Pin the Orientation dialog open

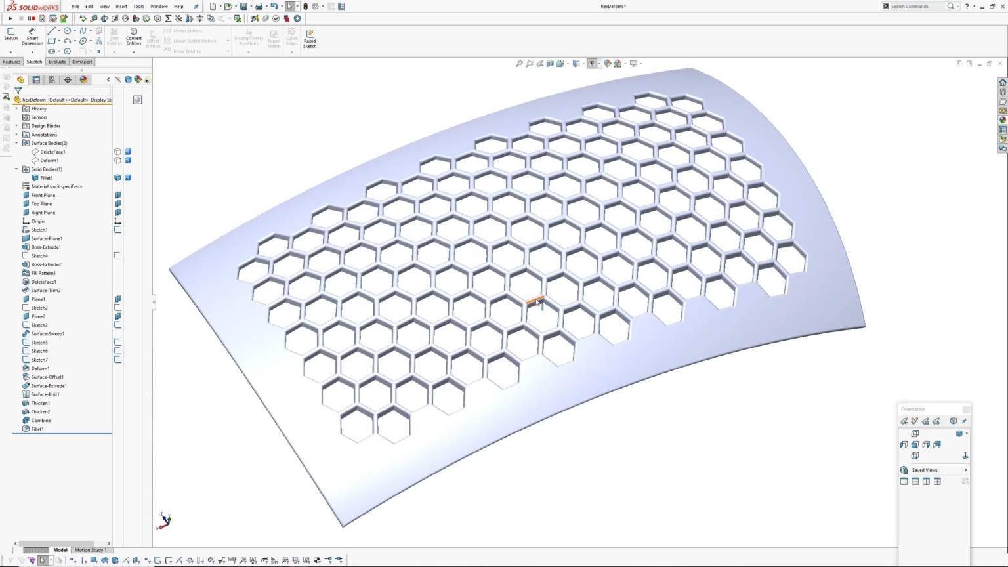tap(964, 421)
